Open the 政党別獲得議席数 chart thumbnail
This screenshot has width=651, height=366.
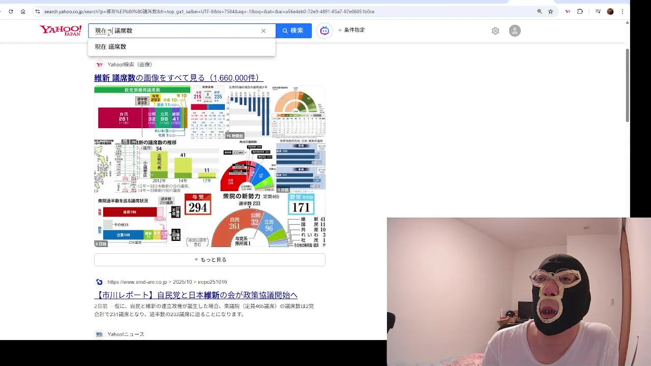[142, 112]
